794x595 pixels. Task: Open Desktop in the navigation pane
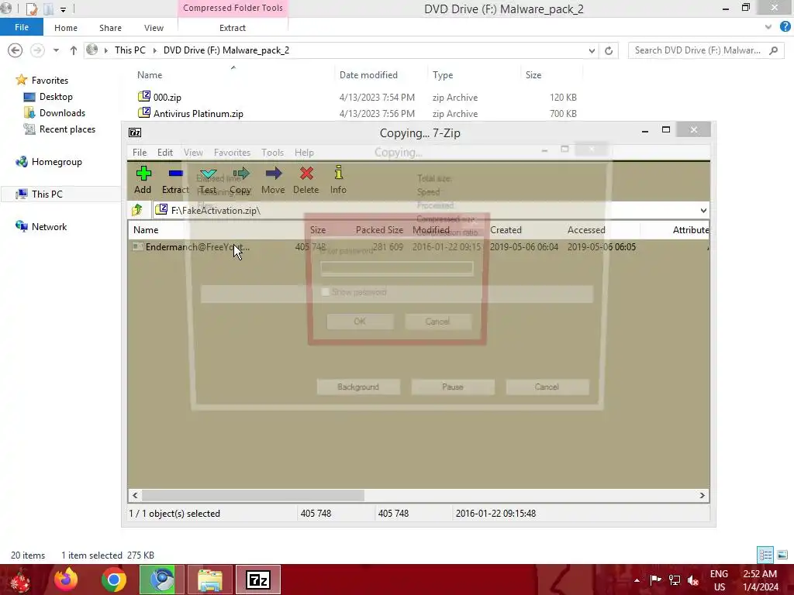56,97
